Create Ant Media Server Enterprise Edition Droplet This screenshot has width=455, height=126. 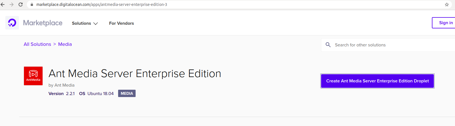[x=377, y=81]
